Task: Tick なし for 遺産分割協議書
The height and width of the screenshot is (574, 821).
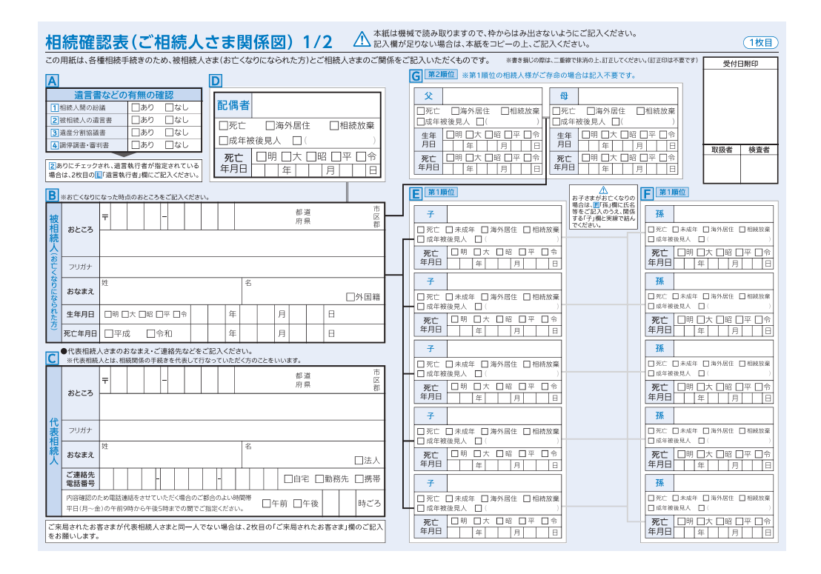Action: (169, 133)
